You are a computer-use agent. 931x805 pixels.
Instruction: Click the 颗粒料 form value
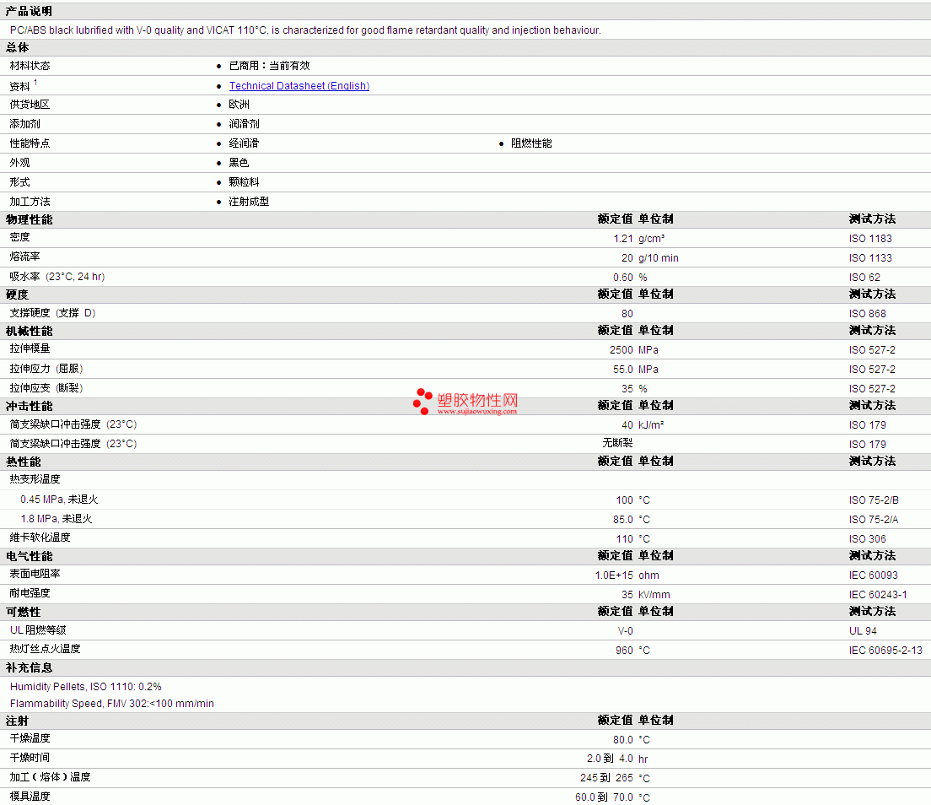point(244,182)
